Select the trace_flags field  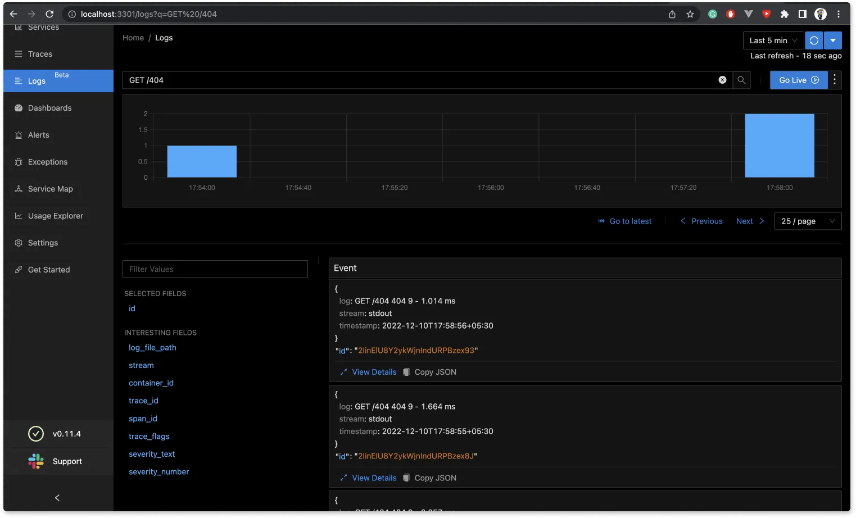(x=149, y=437)
